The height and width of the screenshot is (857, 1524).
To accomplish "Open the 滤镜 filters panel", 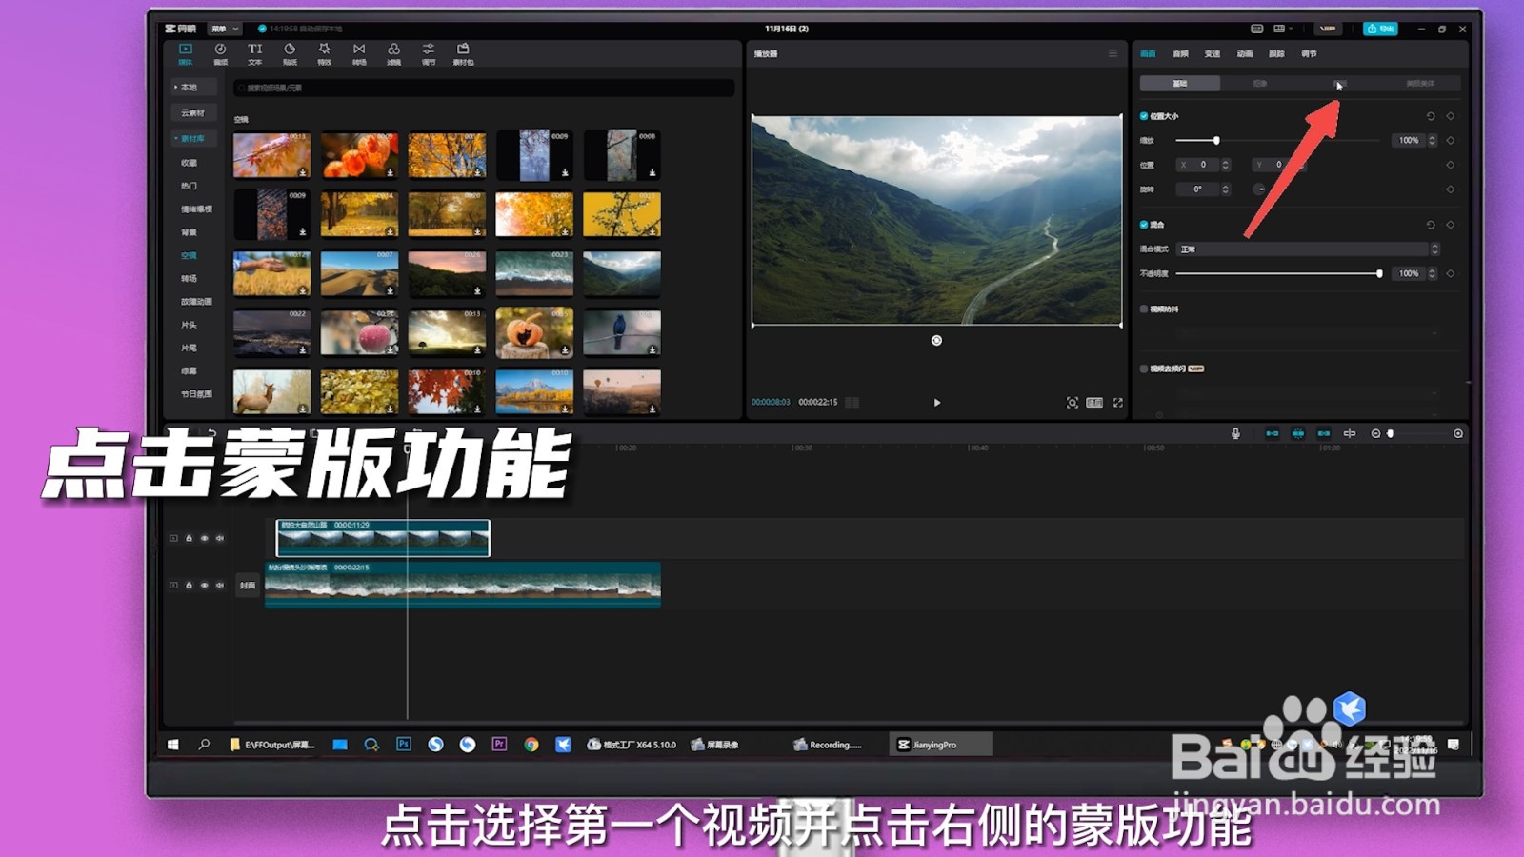I will [x=393, y=52].
